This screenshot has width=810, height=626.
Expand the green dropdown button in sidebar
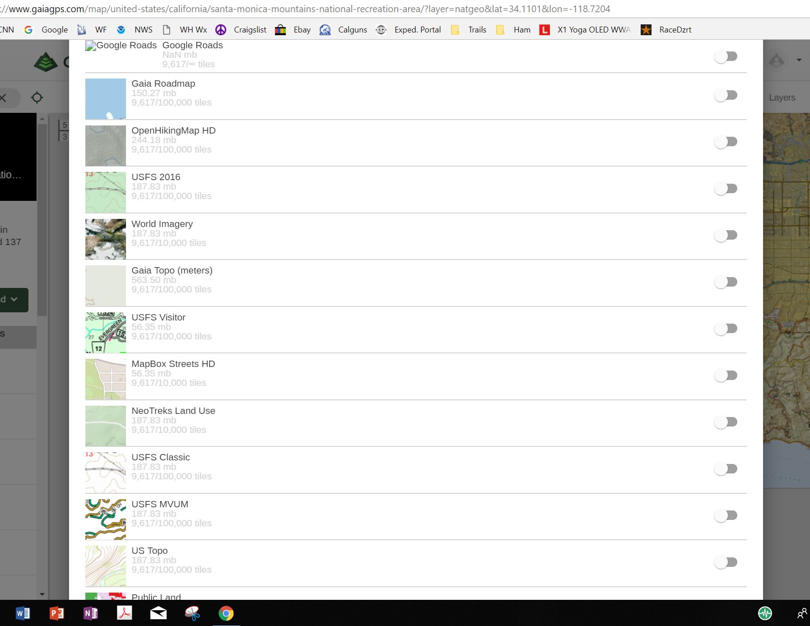14,300
